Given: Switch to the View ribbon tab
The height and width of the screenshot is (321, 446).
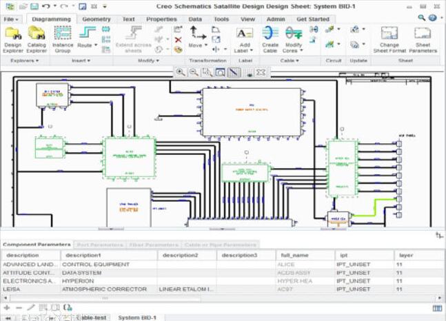Looking at the screenshot, I should tap(247, 19).
